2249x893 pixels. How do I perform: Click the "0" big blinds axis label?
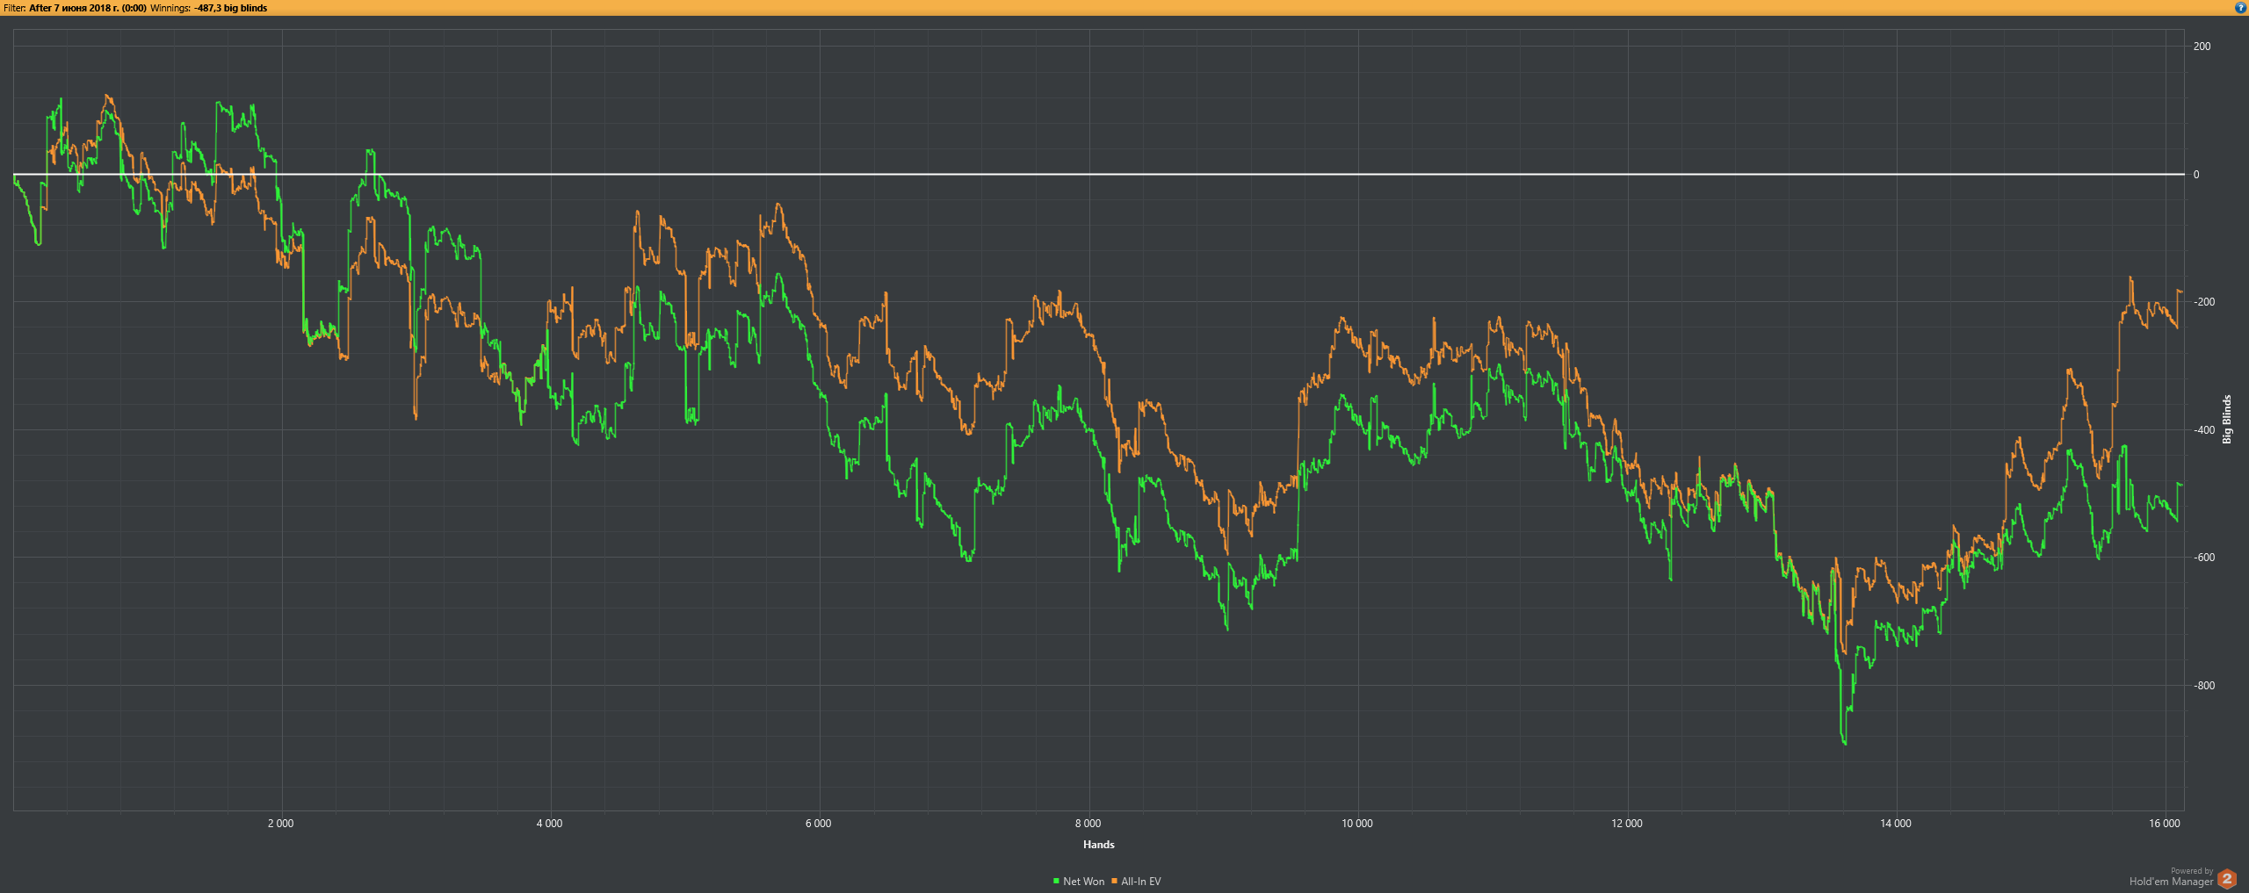click(x=2196, y=175)
